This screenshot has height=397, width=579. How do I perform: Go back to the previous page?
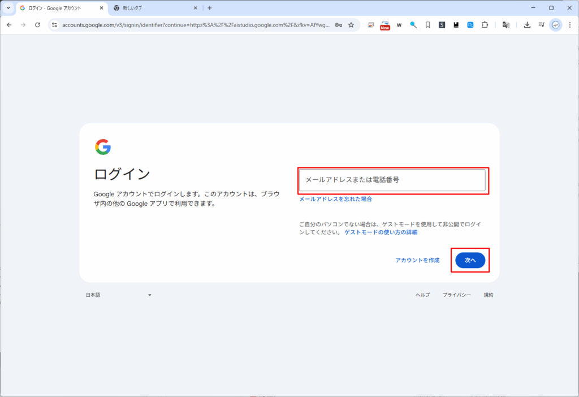pyautogui.click(x=9, y=25)
